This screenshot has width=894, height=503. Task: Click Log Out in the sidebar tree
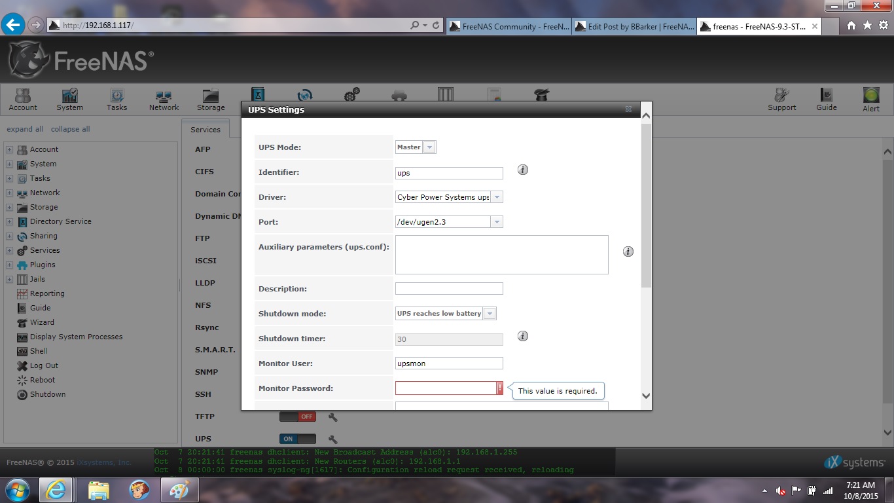44,365
